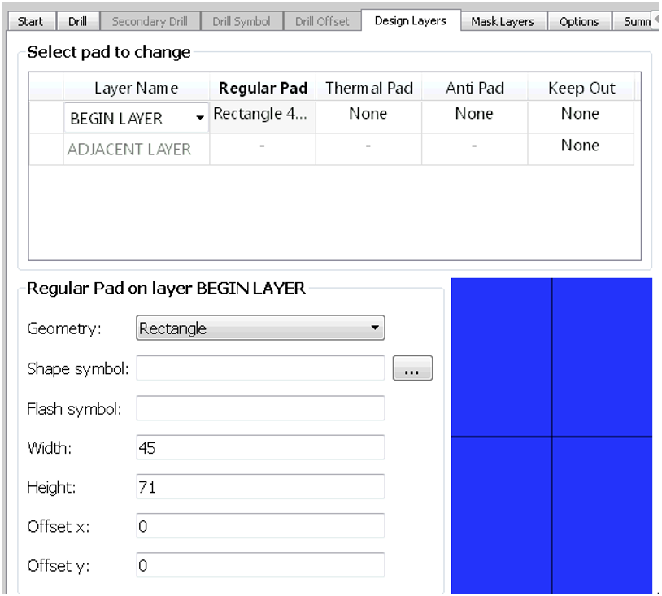This screenshot has height=596, width=662.
Task: Select Keep Out cell for ADJACENT LAYER
Action: (x=580, y=146)
